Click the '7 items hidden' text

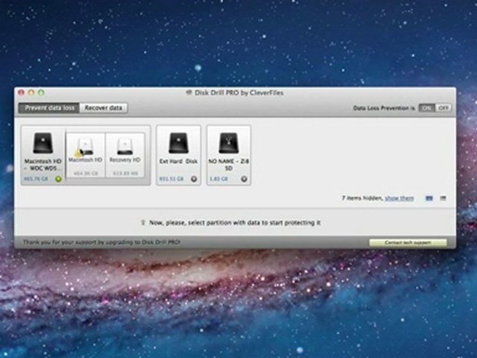tap(362, 198)
